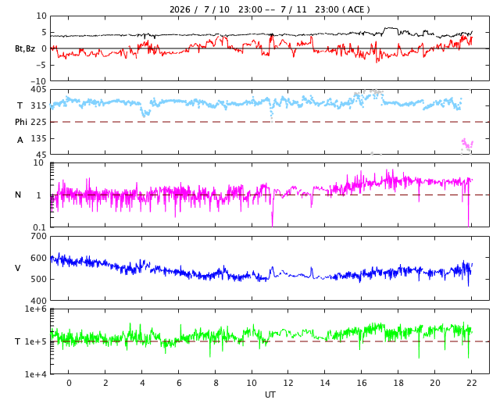
Task: Click the Phi axis label
Action: tap(21, 122)
